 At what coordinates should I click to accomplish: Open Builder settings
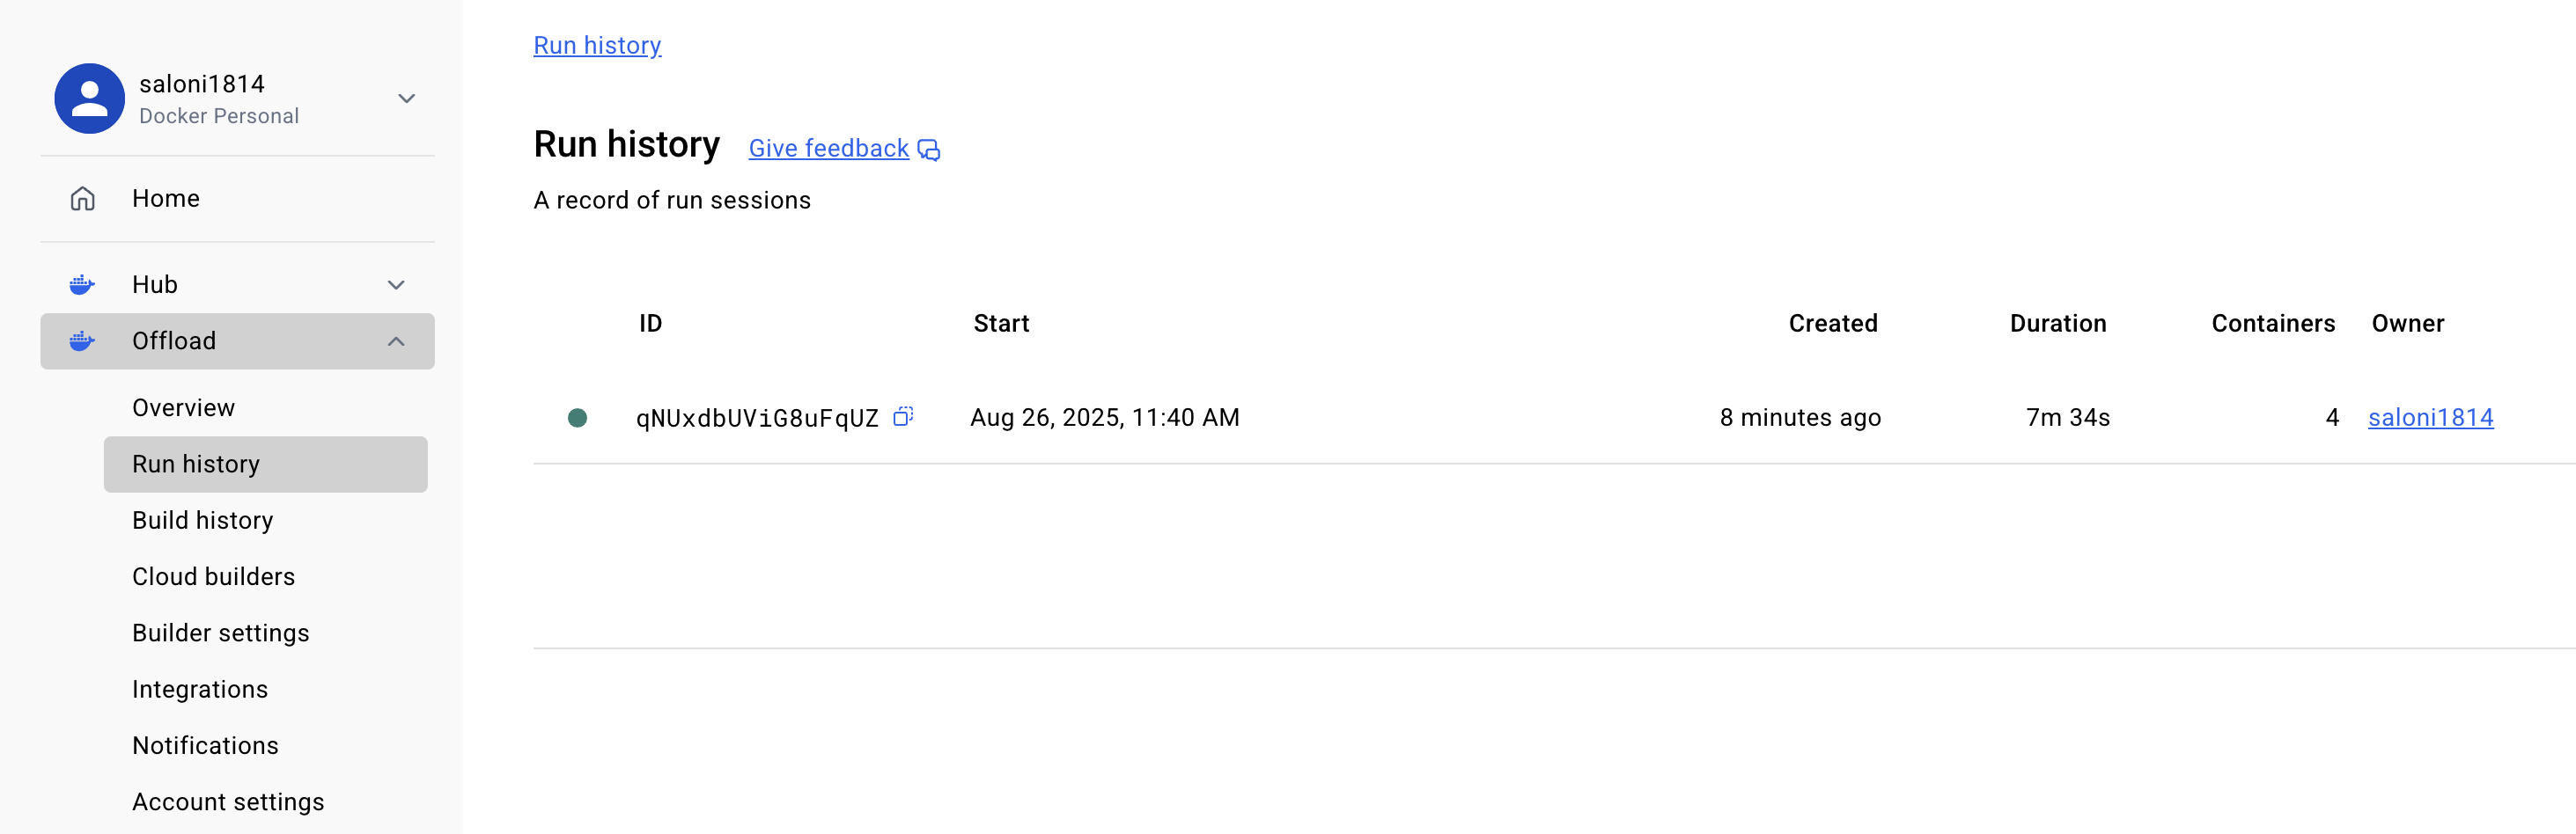[221, 633]
